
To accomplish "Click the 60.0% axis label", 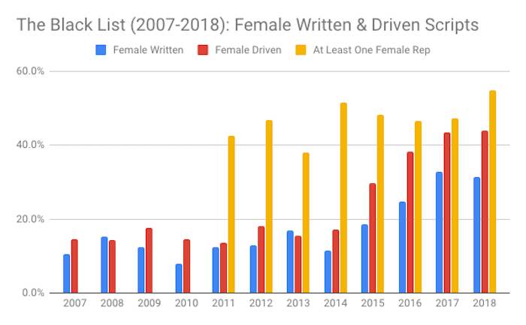I will coord(30,71).
